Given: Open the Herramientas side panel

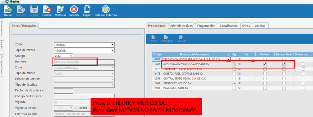Looking at the screenshot, I should pyautogui.click(x=2, y=28).
